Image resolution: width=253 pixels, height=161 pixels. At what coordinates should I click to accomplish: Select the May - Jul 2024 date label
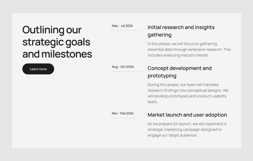pyautogui.click(x=122, y=26)
